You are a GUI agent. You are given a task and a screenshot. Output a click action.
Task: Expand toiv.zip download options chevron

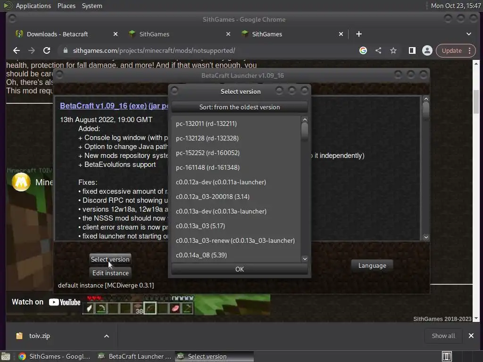click(107, 336)
